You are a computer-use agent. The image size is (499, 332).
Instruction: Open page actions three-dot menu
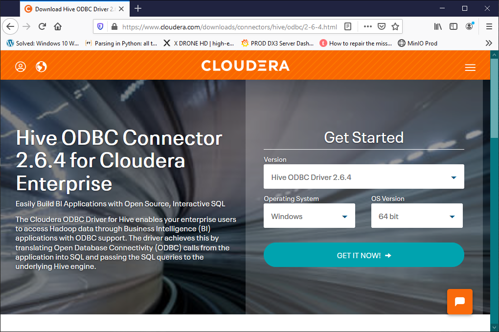(367, 26)
